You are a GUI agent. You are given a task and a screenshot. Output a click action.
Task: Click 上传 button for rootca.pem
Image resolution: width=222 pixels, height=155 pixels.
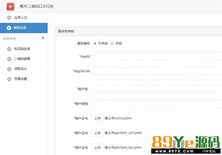pos(97,118)
